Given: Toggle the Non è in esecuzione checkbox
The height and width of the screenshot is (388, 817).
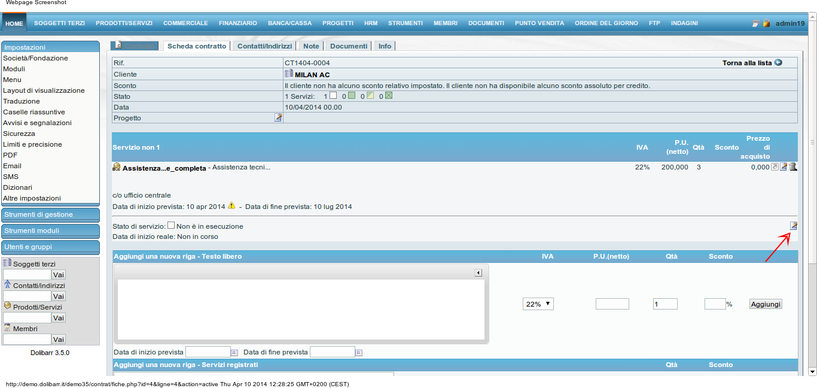Looking at the screenshot, I should coord(171,226).
